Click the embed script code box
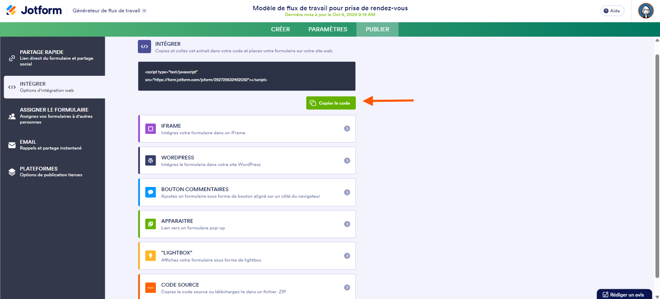The width and height of the screenshot is (660, 299). point(247,76)
